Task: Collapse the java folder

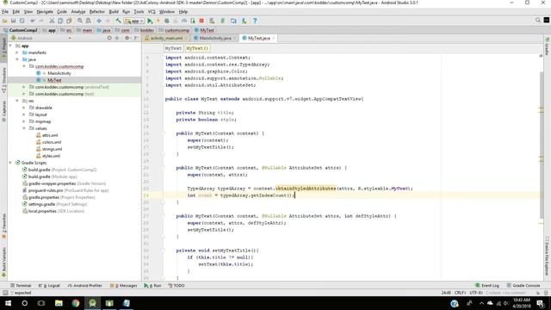Action: 17,59
